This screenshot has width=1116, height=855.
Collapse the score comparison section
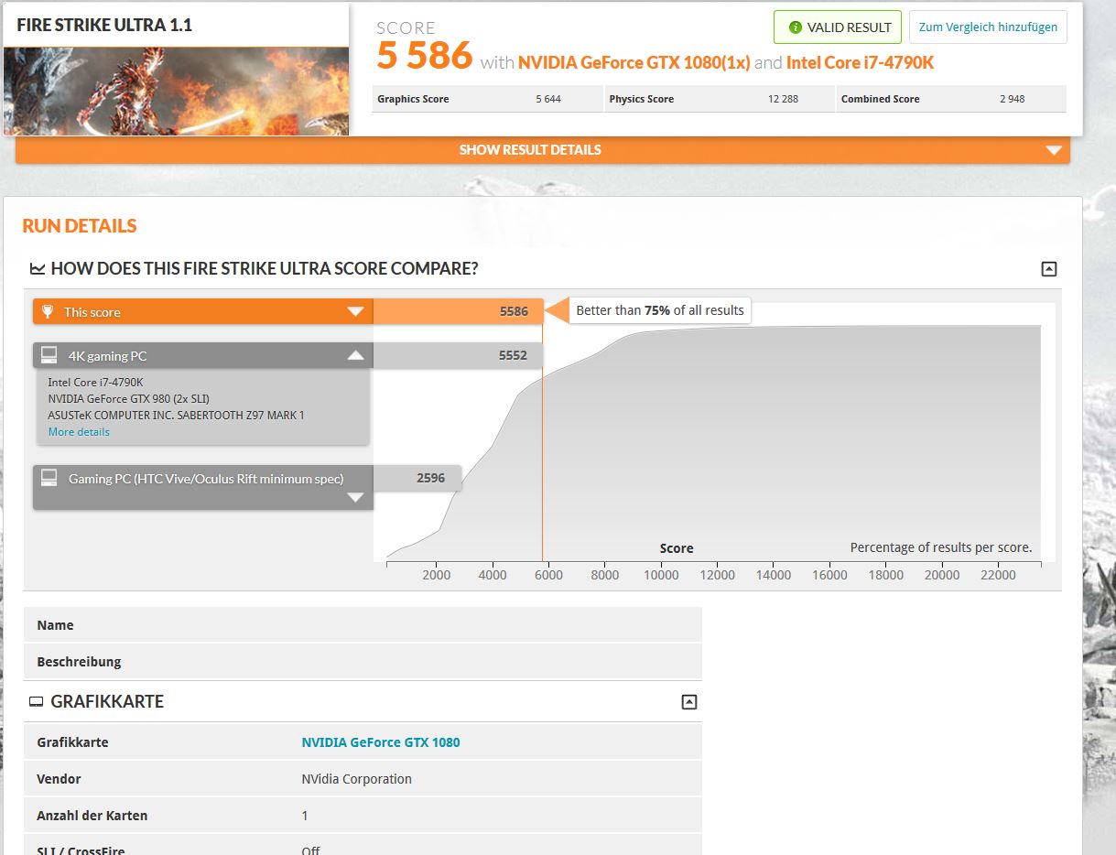click(x=1049, y=269)
